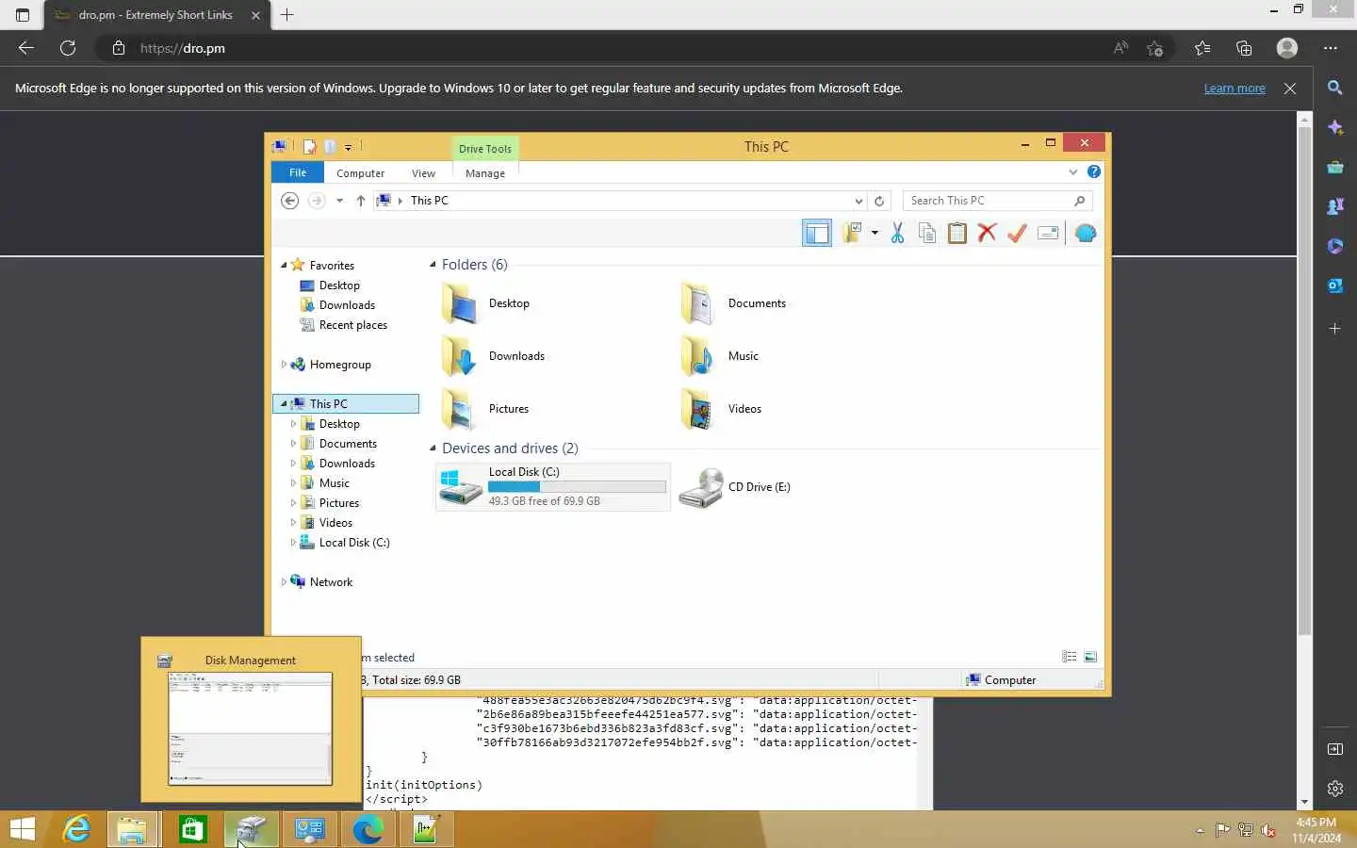This screenshot has width=1357, height=848.
Task: Expand the ribbon with the chevron
Action: coord(1072,171)
